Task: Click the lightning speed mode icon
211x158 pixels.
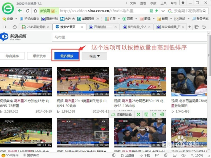Action: (157, 11)
